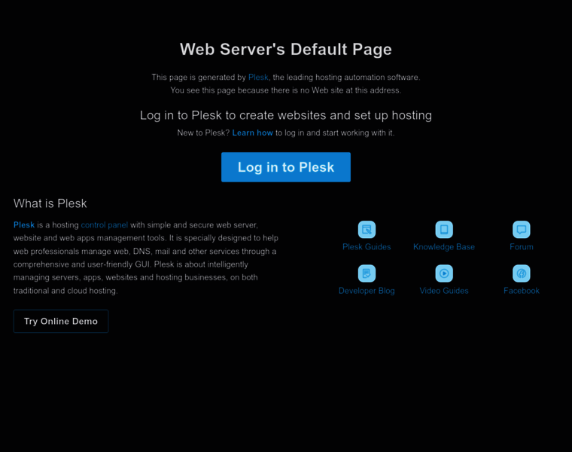The height and width of the screenshot is (452, 572).
Task: Open the control panel link
Action: (x=105, y=225)
